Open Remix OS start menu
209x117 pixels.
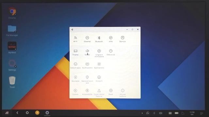[7, 113]
